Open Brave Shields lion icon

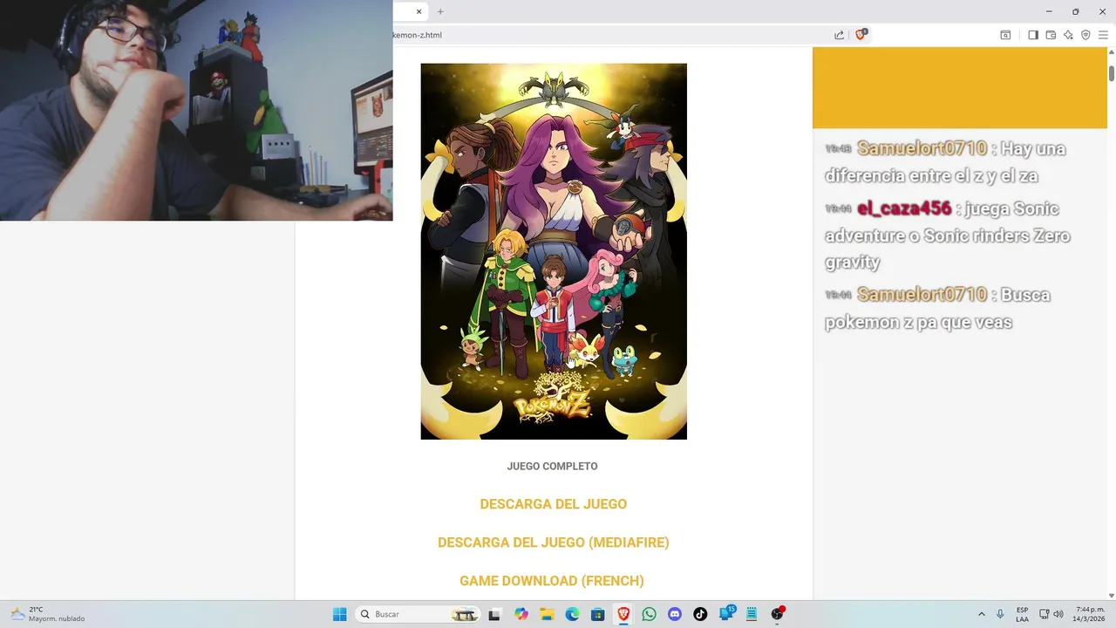[861, 35]
